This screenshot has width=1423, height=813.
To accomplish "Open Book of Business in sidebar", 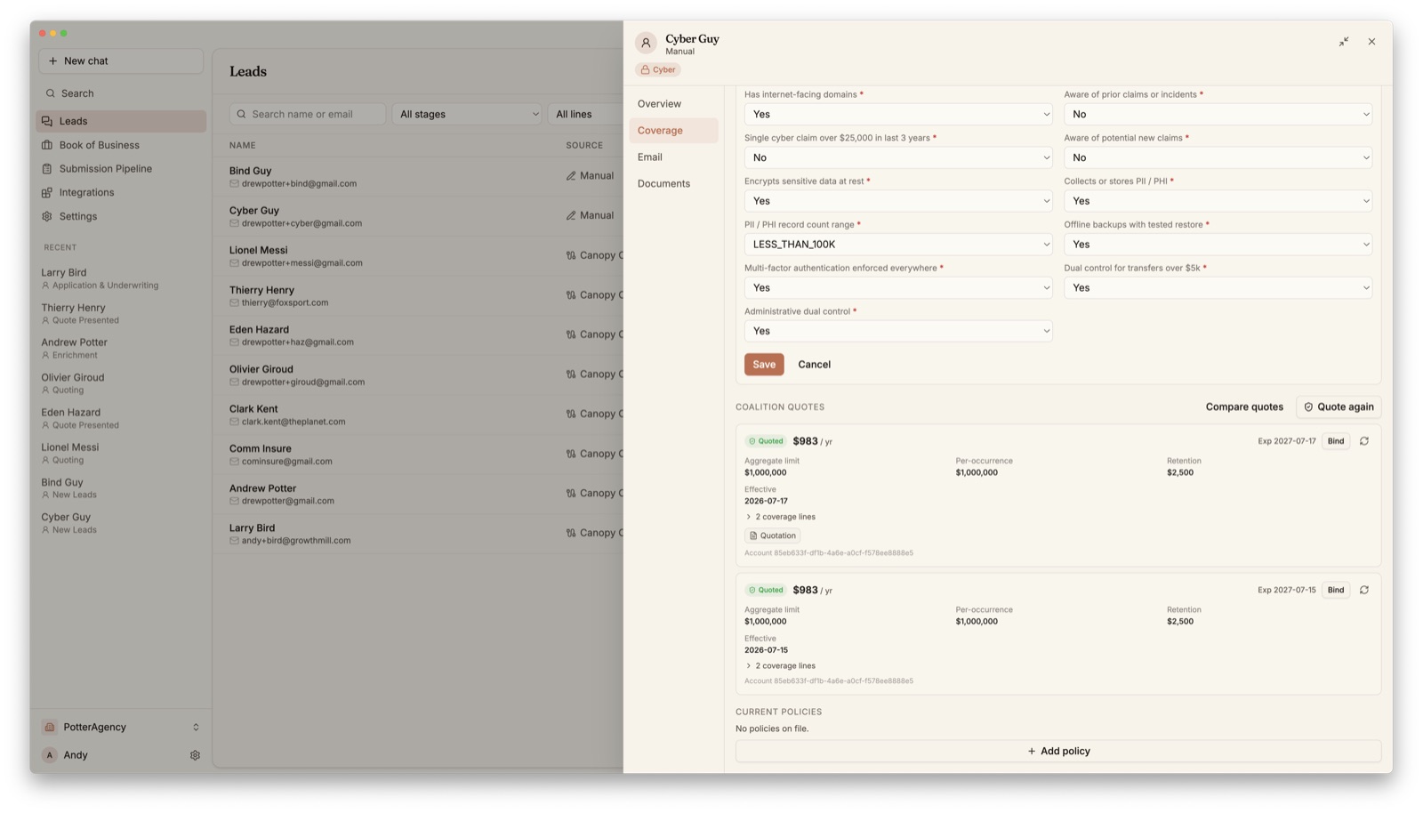I will click(121, 145).
